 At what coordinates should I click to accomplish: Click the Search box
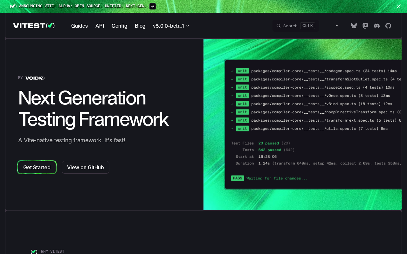click(296, 26)
